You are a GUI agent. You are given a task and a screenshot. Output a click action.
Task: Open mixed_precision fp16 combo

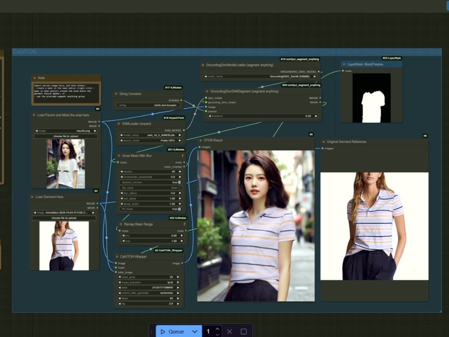(149, 282)
